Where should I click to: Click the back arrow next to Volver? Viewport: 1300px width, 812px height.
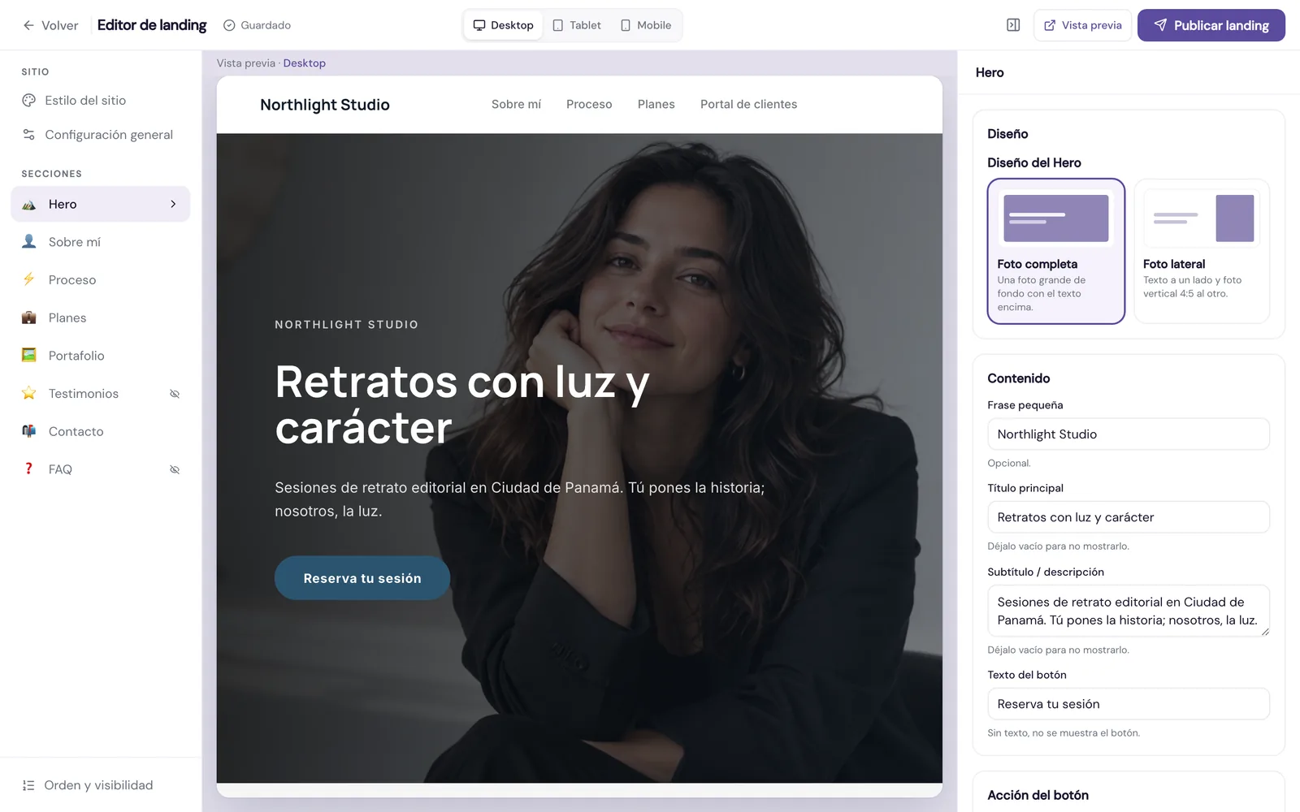(28, 25)
